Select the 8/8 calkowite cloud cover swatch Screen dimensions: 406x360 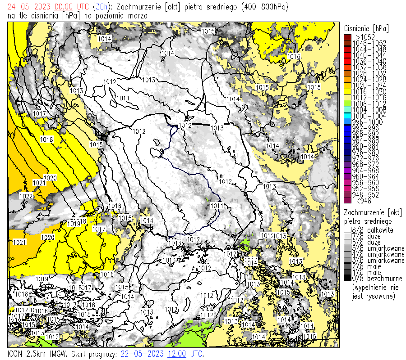[x=347, y=230]
